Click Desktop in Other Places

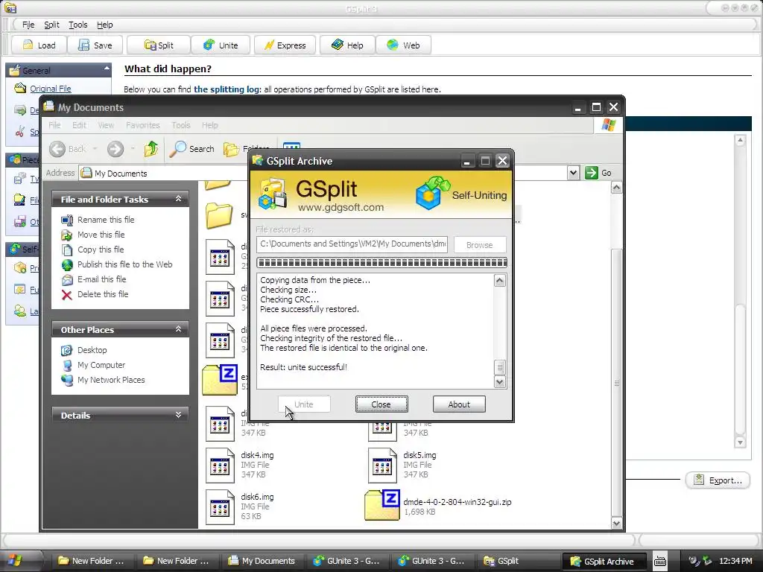[92, 350]
